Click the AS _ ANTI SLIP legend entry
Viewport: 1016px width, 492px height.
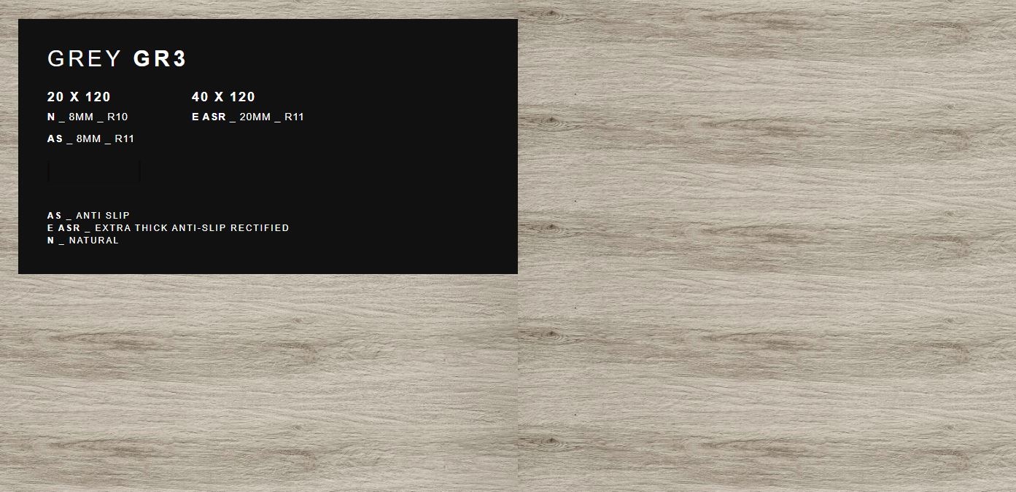(x=88, y=216)
